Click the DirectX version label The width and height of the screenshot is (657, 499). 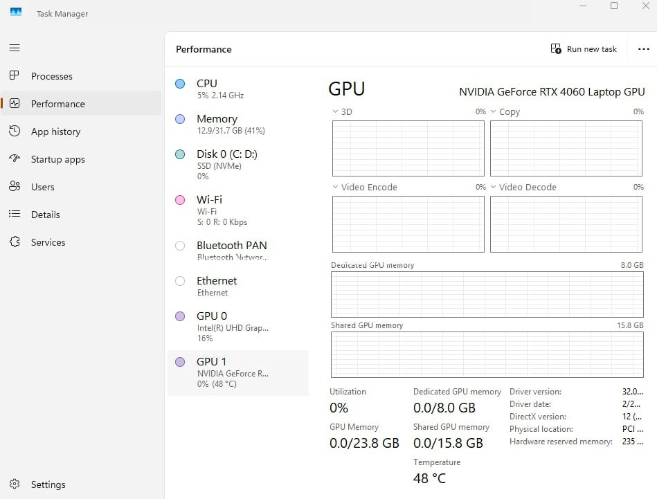pos(538,417)
